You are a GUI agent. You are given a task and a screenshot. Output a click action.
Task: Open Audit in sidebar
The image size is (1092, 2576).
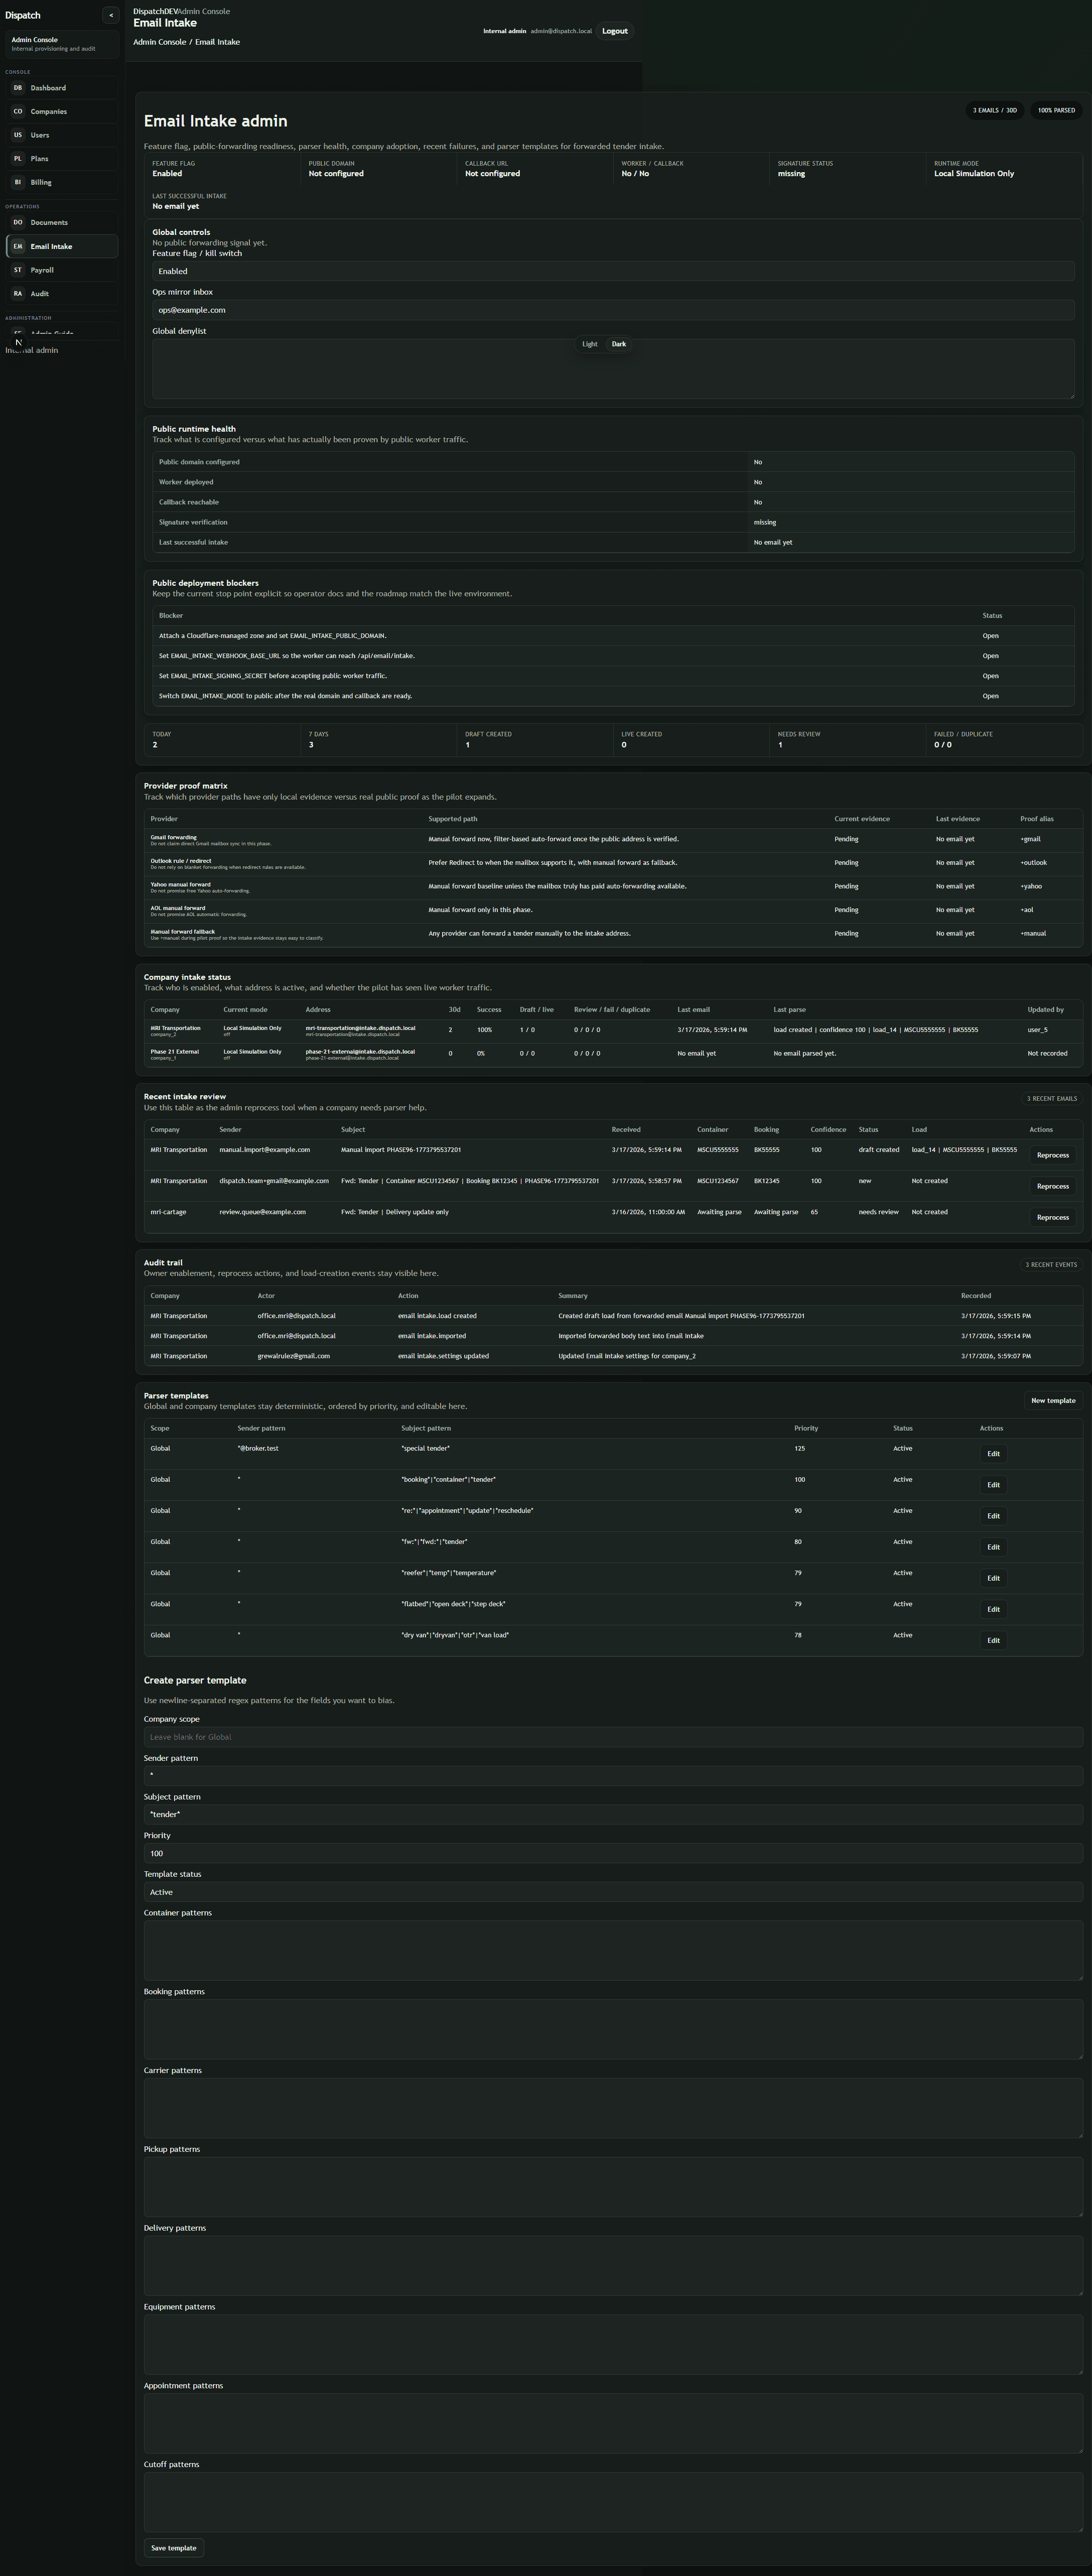tap(62, 294)
